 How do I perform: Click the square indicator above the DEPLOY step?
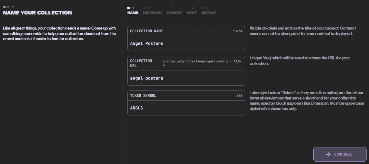coord(203,8)
